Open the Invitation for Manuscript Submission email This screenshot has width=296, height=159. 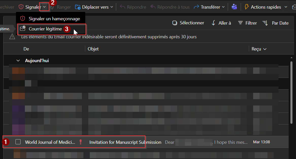pyautogui.click(x=125, y=142)
